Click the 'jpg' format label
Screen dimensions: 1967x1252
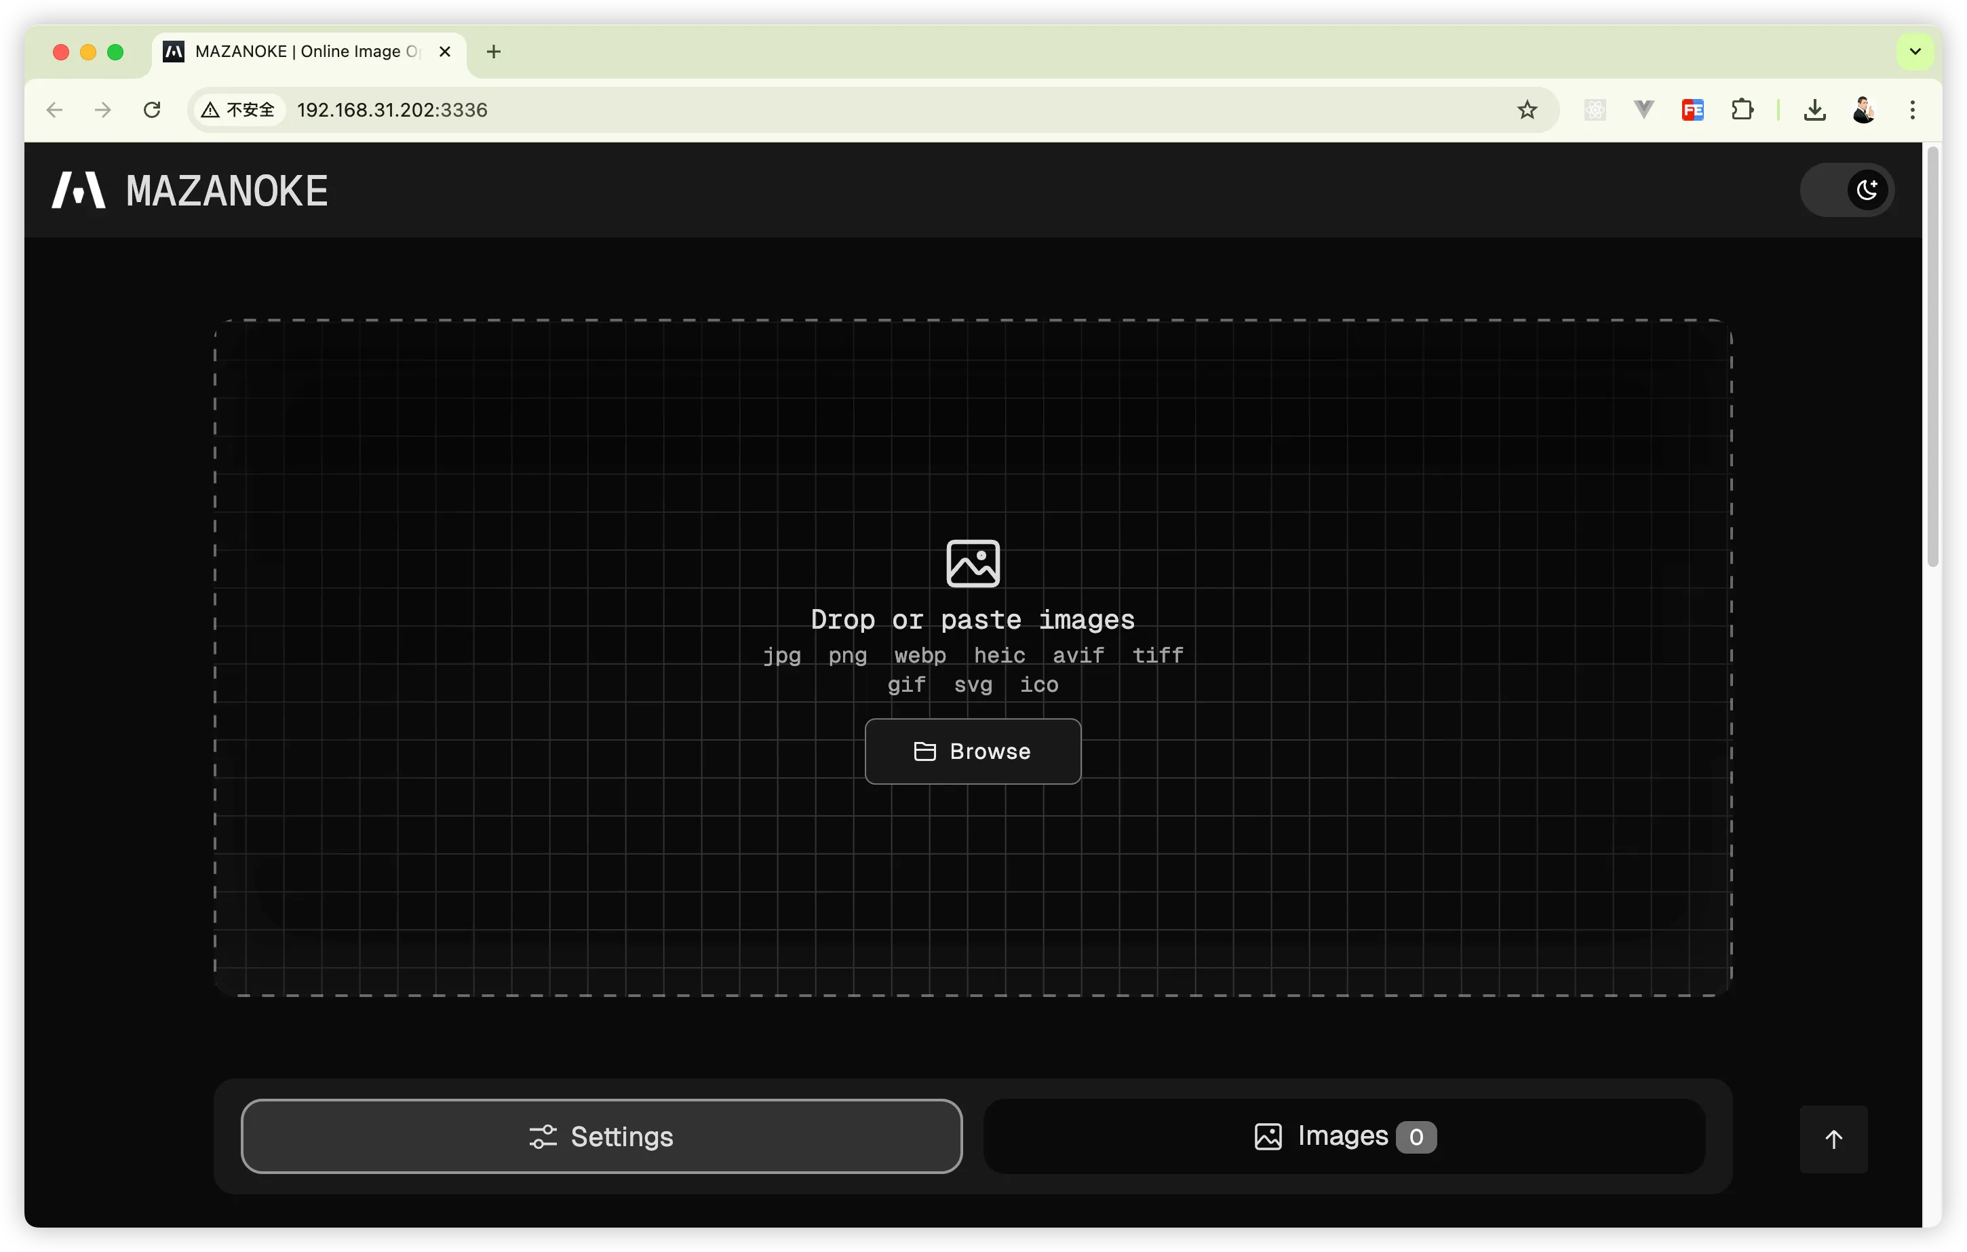pyautogui.click(x=782, y=655)
